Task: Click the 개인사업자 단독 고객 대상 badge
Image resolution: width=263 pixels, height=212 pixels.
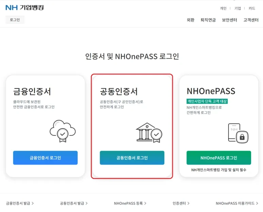Action: click(207, 101)
